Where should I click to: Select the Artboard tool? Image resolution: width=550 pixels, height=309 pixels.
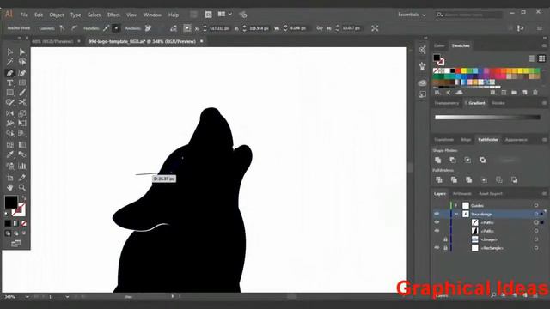[x=9, y=178]
